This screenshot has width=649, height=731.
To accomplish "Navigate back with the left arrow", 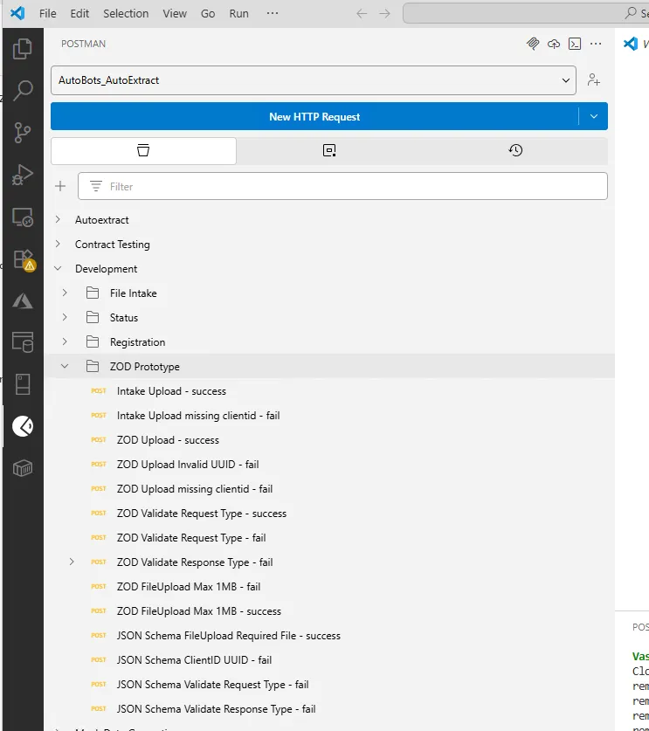I will [x=362, y=13].
